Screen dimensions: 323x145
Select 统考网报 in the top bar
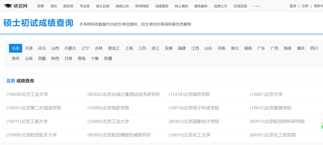click(x=142, y=6)
